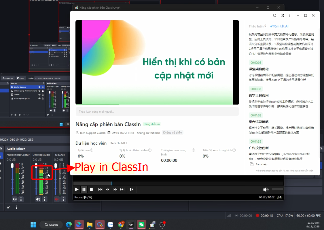Screen dimensions: 324x230
Task: Open the ClassIn share/pop-out icon
Action: pyautogui.click(x=282, y=16)
